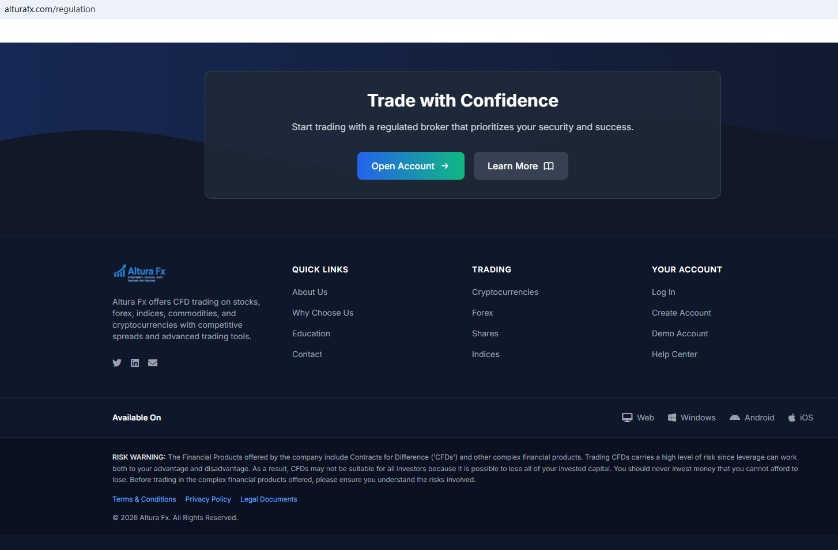Open the LinkedIn social icon

[x=135, y=363]
